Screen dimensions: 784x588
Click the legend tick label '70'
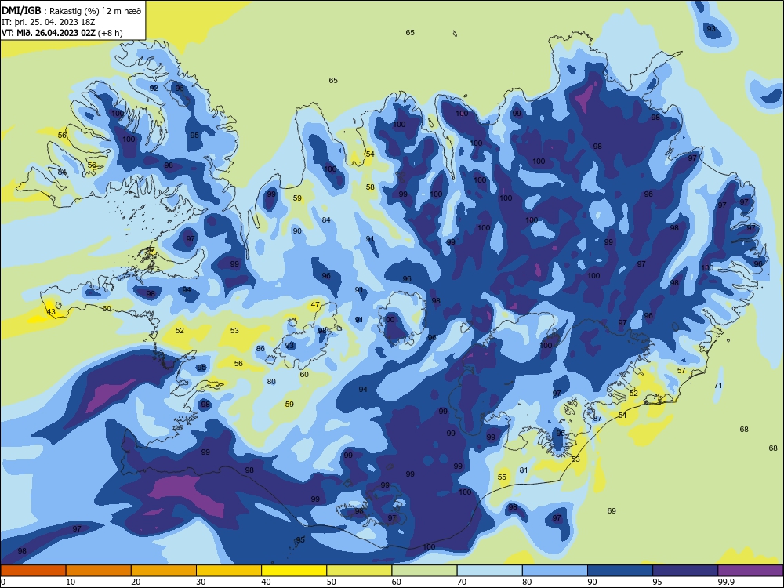462,582
